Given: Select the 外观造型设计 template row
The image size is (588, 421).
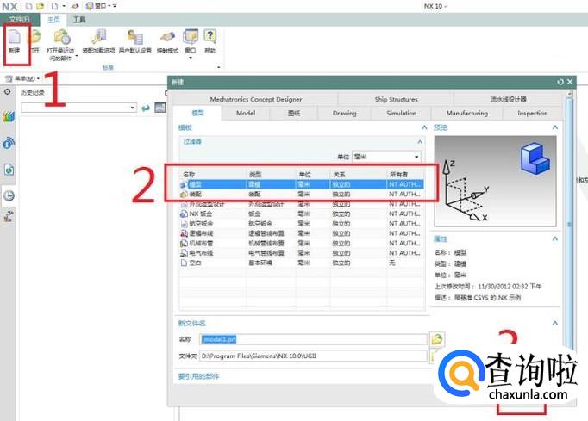Looking at the screenshot, I should [x=302, y=204].
